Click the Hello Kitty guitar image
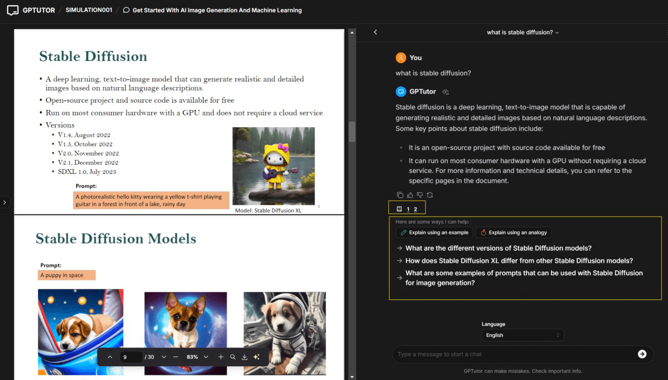 [x=274, y=166]
